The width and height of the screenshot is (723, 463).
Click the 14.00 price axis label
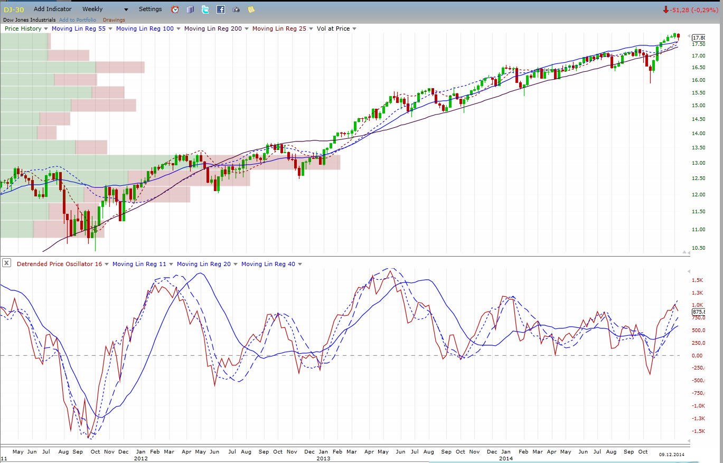(x=698, y=134)
